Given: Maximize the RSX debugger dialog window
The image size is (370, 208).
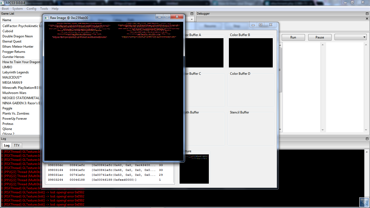Looking at the screenshot, I should 261,25.
